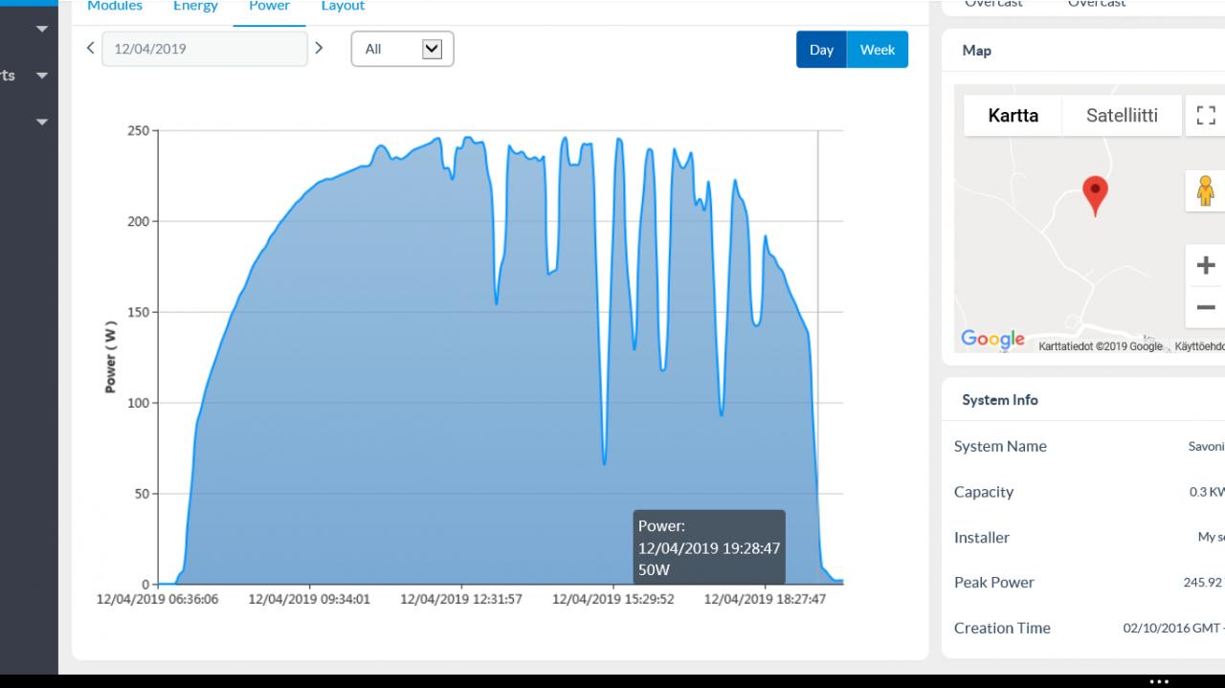Select Kartta map type

[1013, 116]
